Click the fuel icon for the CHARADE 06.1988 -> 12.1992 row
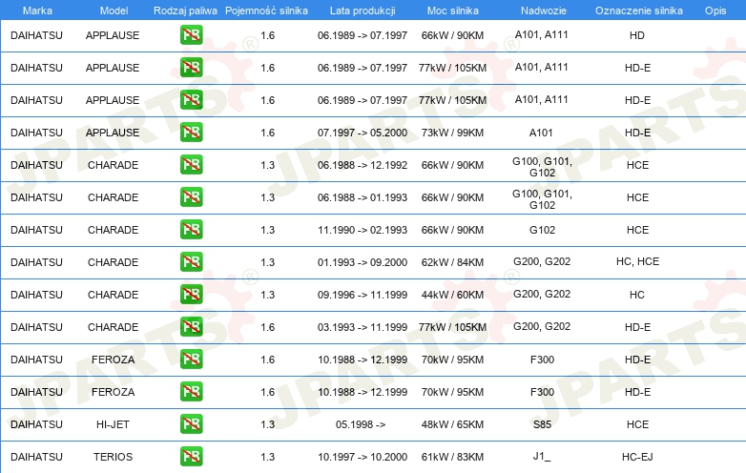Viewport: 746px width, 473px height. (192, 165)
